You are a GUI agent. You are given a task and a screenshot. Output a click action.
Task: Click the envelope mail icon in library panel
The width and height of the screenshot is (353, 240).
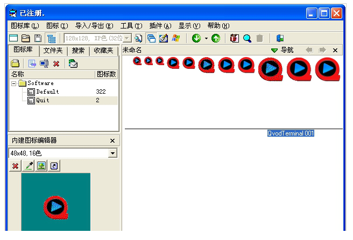[x=73, y=63]
